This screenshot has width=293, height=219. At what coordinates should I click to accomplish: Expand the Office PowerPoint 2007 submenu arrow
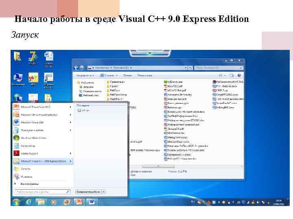[x=70, y=115]
